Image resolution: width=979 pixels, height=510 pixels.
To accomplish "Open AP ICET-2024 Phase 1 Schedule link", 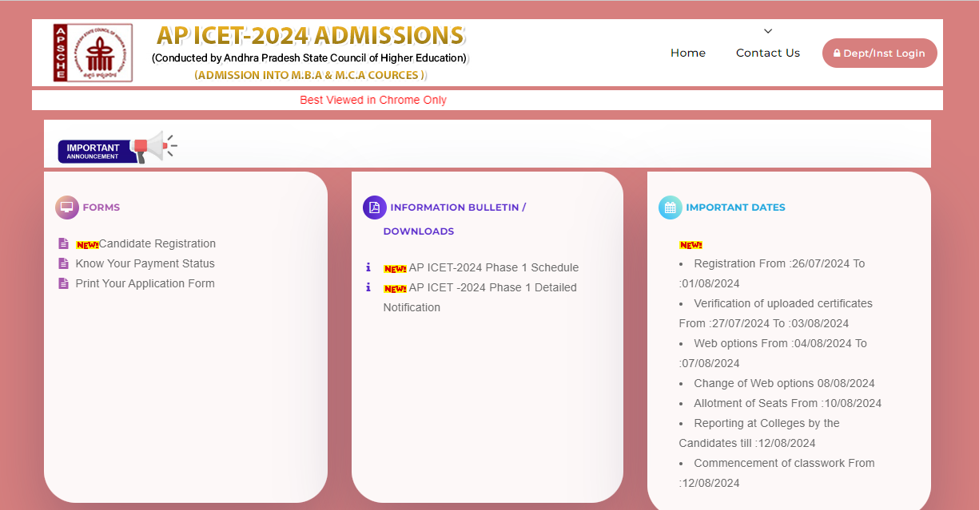I will pos(494,267).
